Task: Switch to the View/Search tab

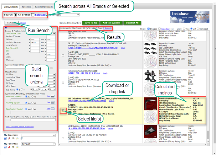Action: click(x=11, y=7)
